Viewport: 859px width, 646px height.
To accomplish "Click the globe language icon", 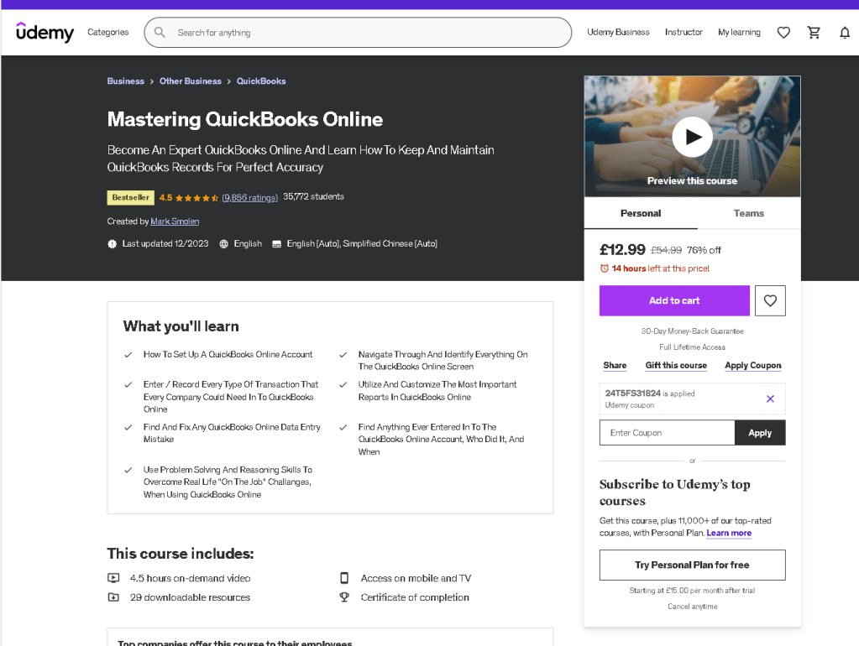I will pyautogui.click(x=223, y=243).
